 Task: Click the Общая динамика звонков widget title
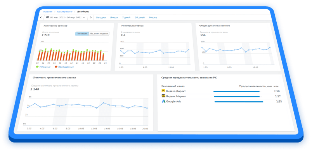(215, 26)
